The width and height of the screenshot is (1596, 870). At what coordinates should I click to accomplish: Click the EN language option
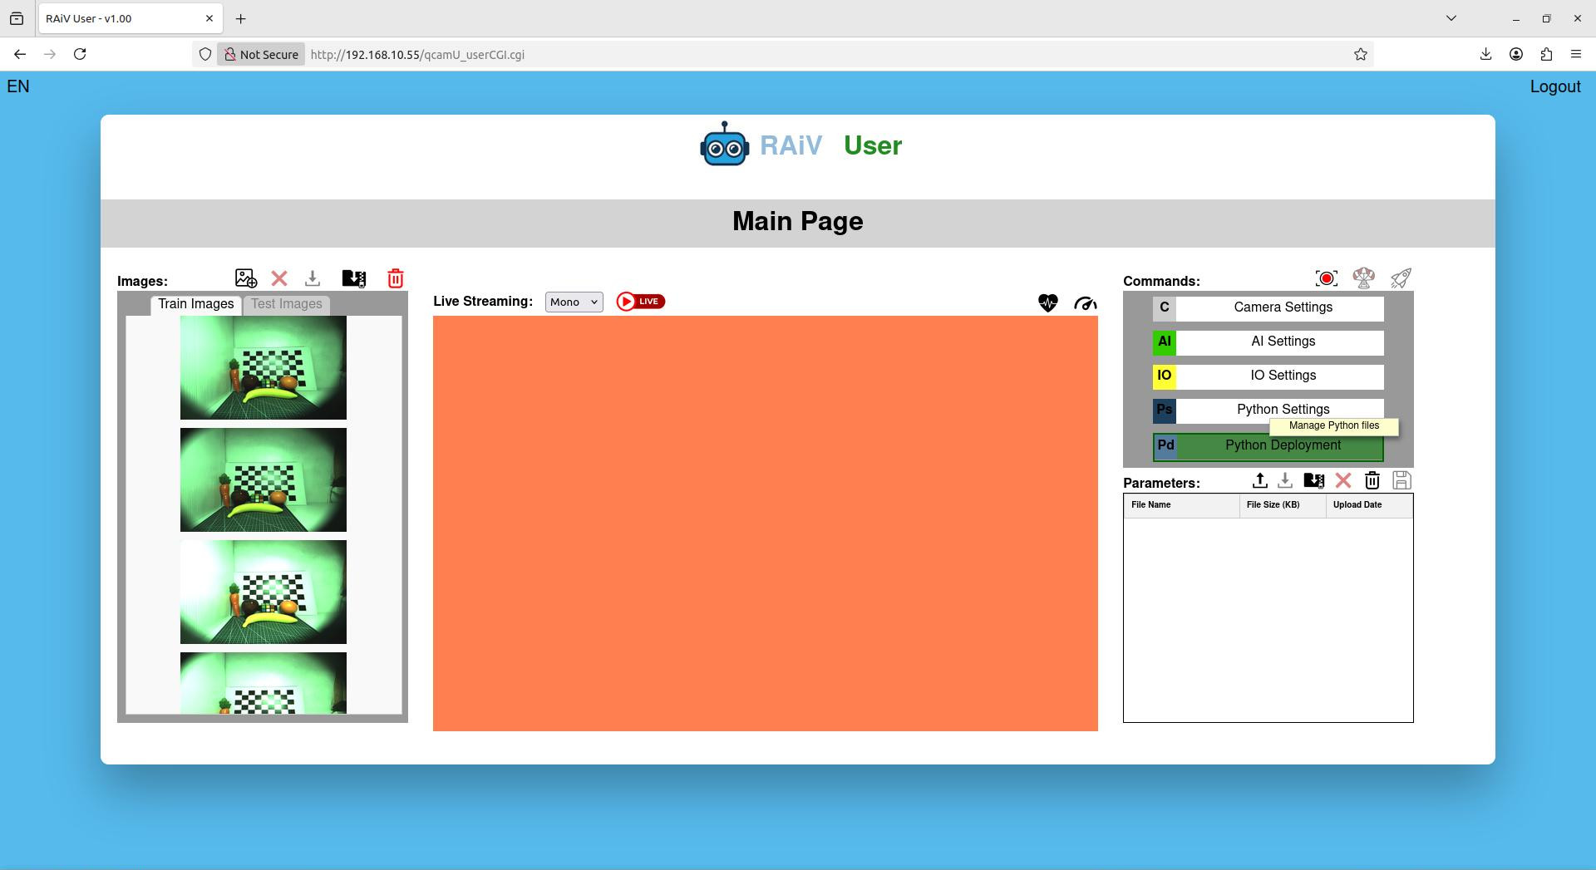point(17,86)
